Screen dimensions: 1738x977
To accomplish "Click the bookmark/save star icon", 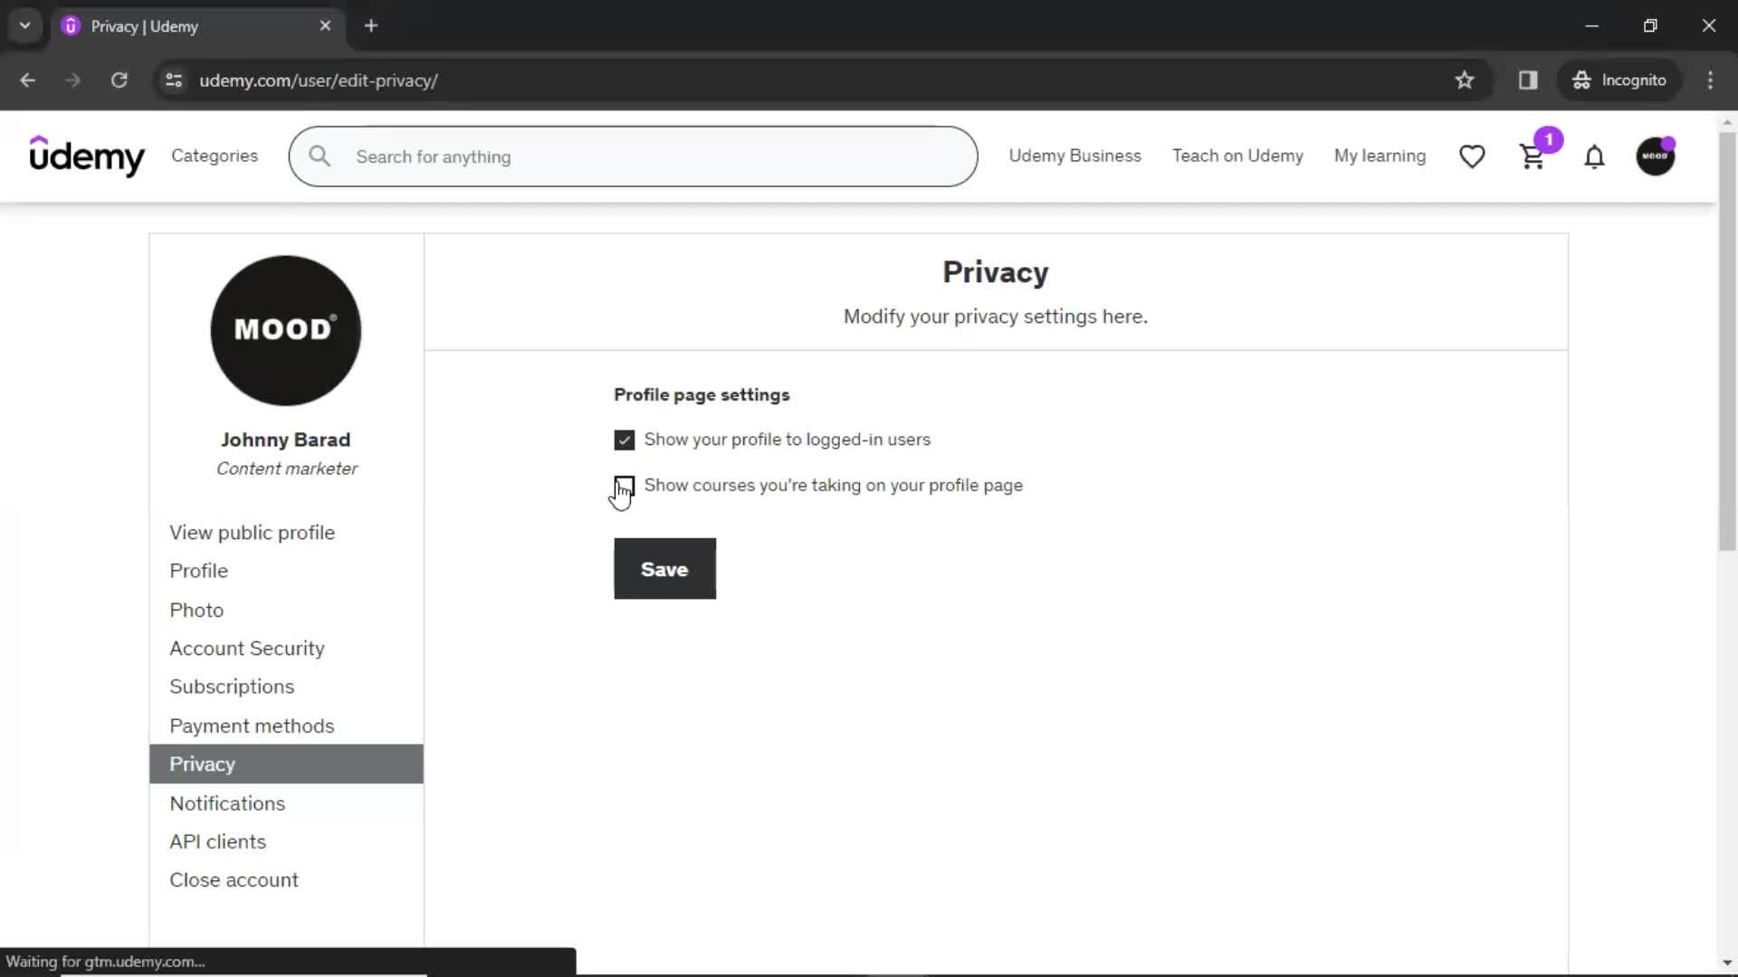I will pyautogui.click(x=1465, y=80).
